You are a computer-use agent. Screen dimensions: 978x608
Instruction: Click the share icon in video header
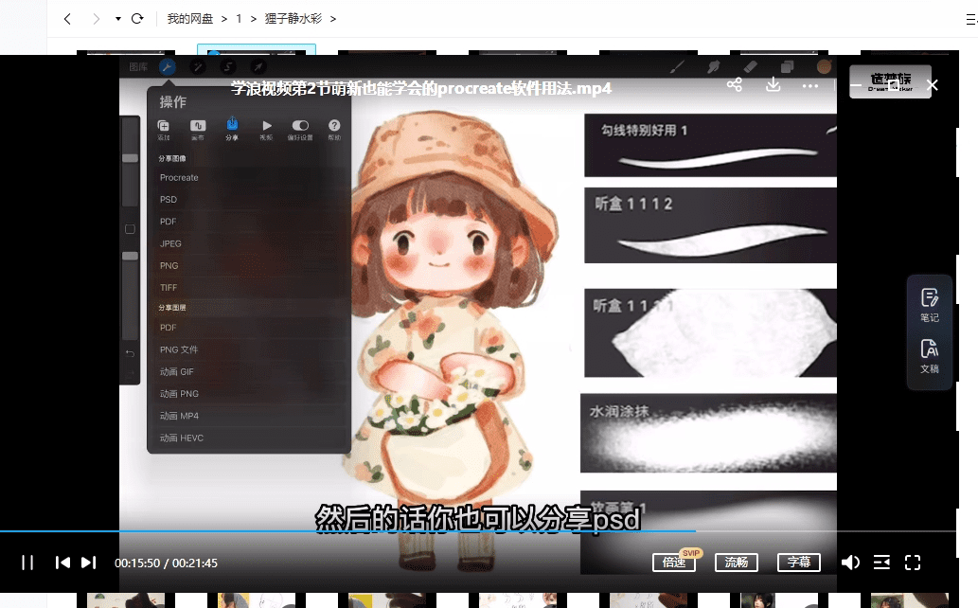(x=734, y=85)
